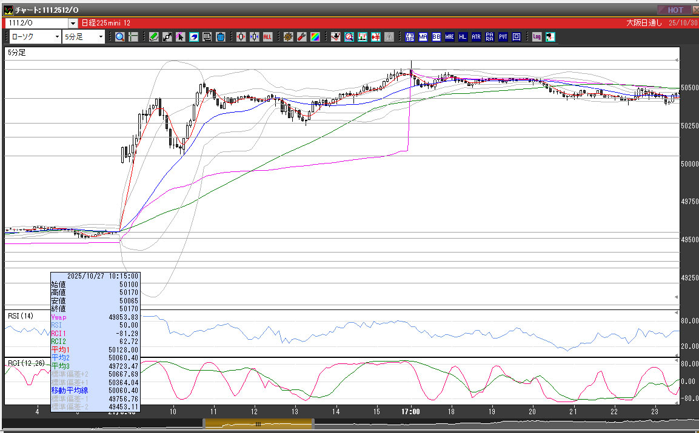Click the magnifier zoom tool icon

click(x=120, y=37)
